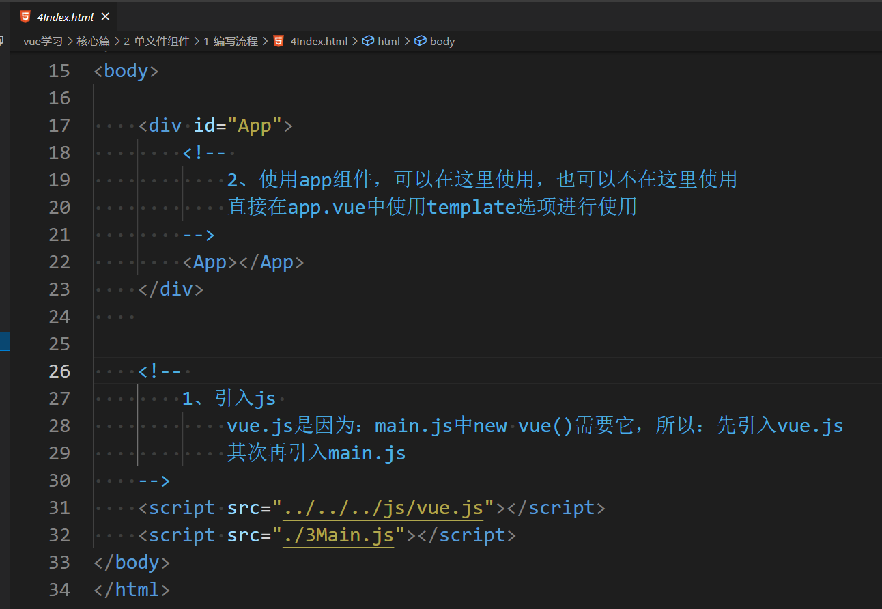Viewport: 882px width, 609px height.
Task: Click line number 22 in the gutter
Action: [x=59, y=262]
